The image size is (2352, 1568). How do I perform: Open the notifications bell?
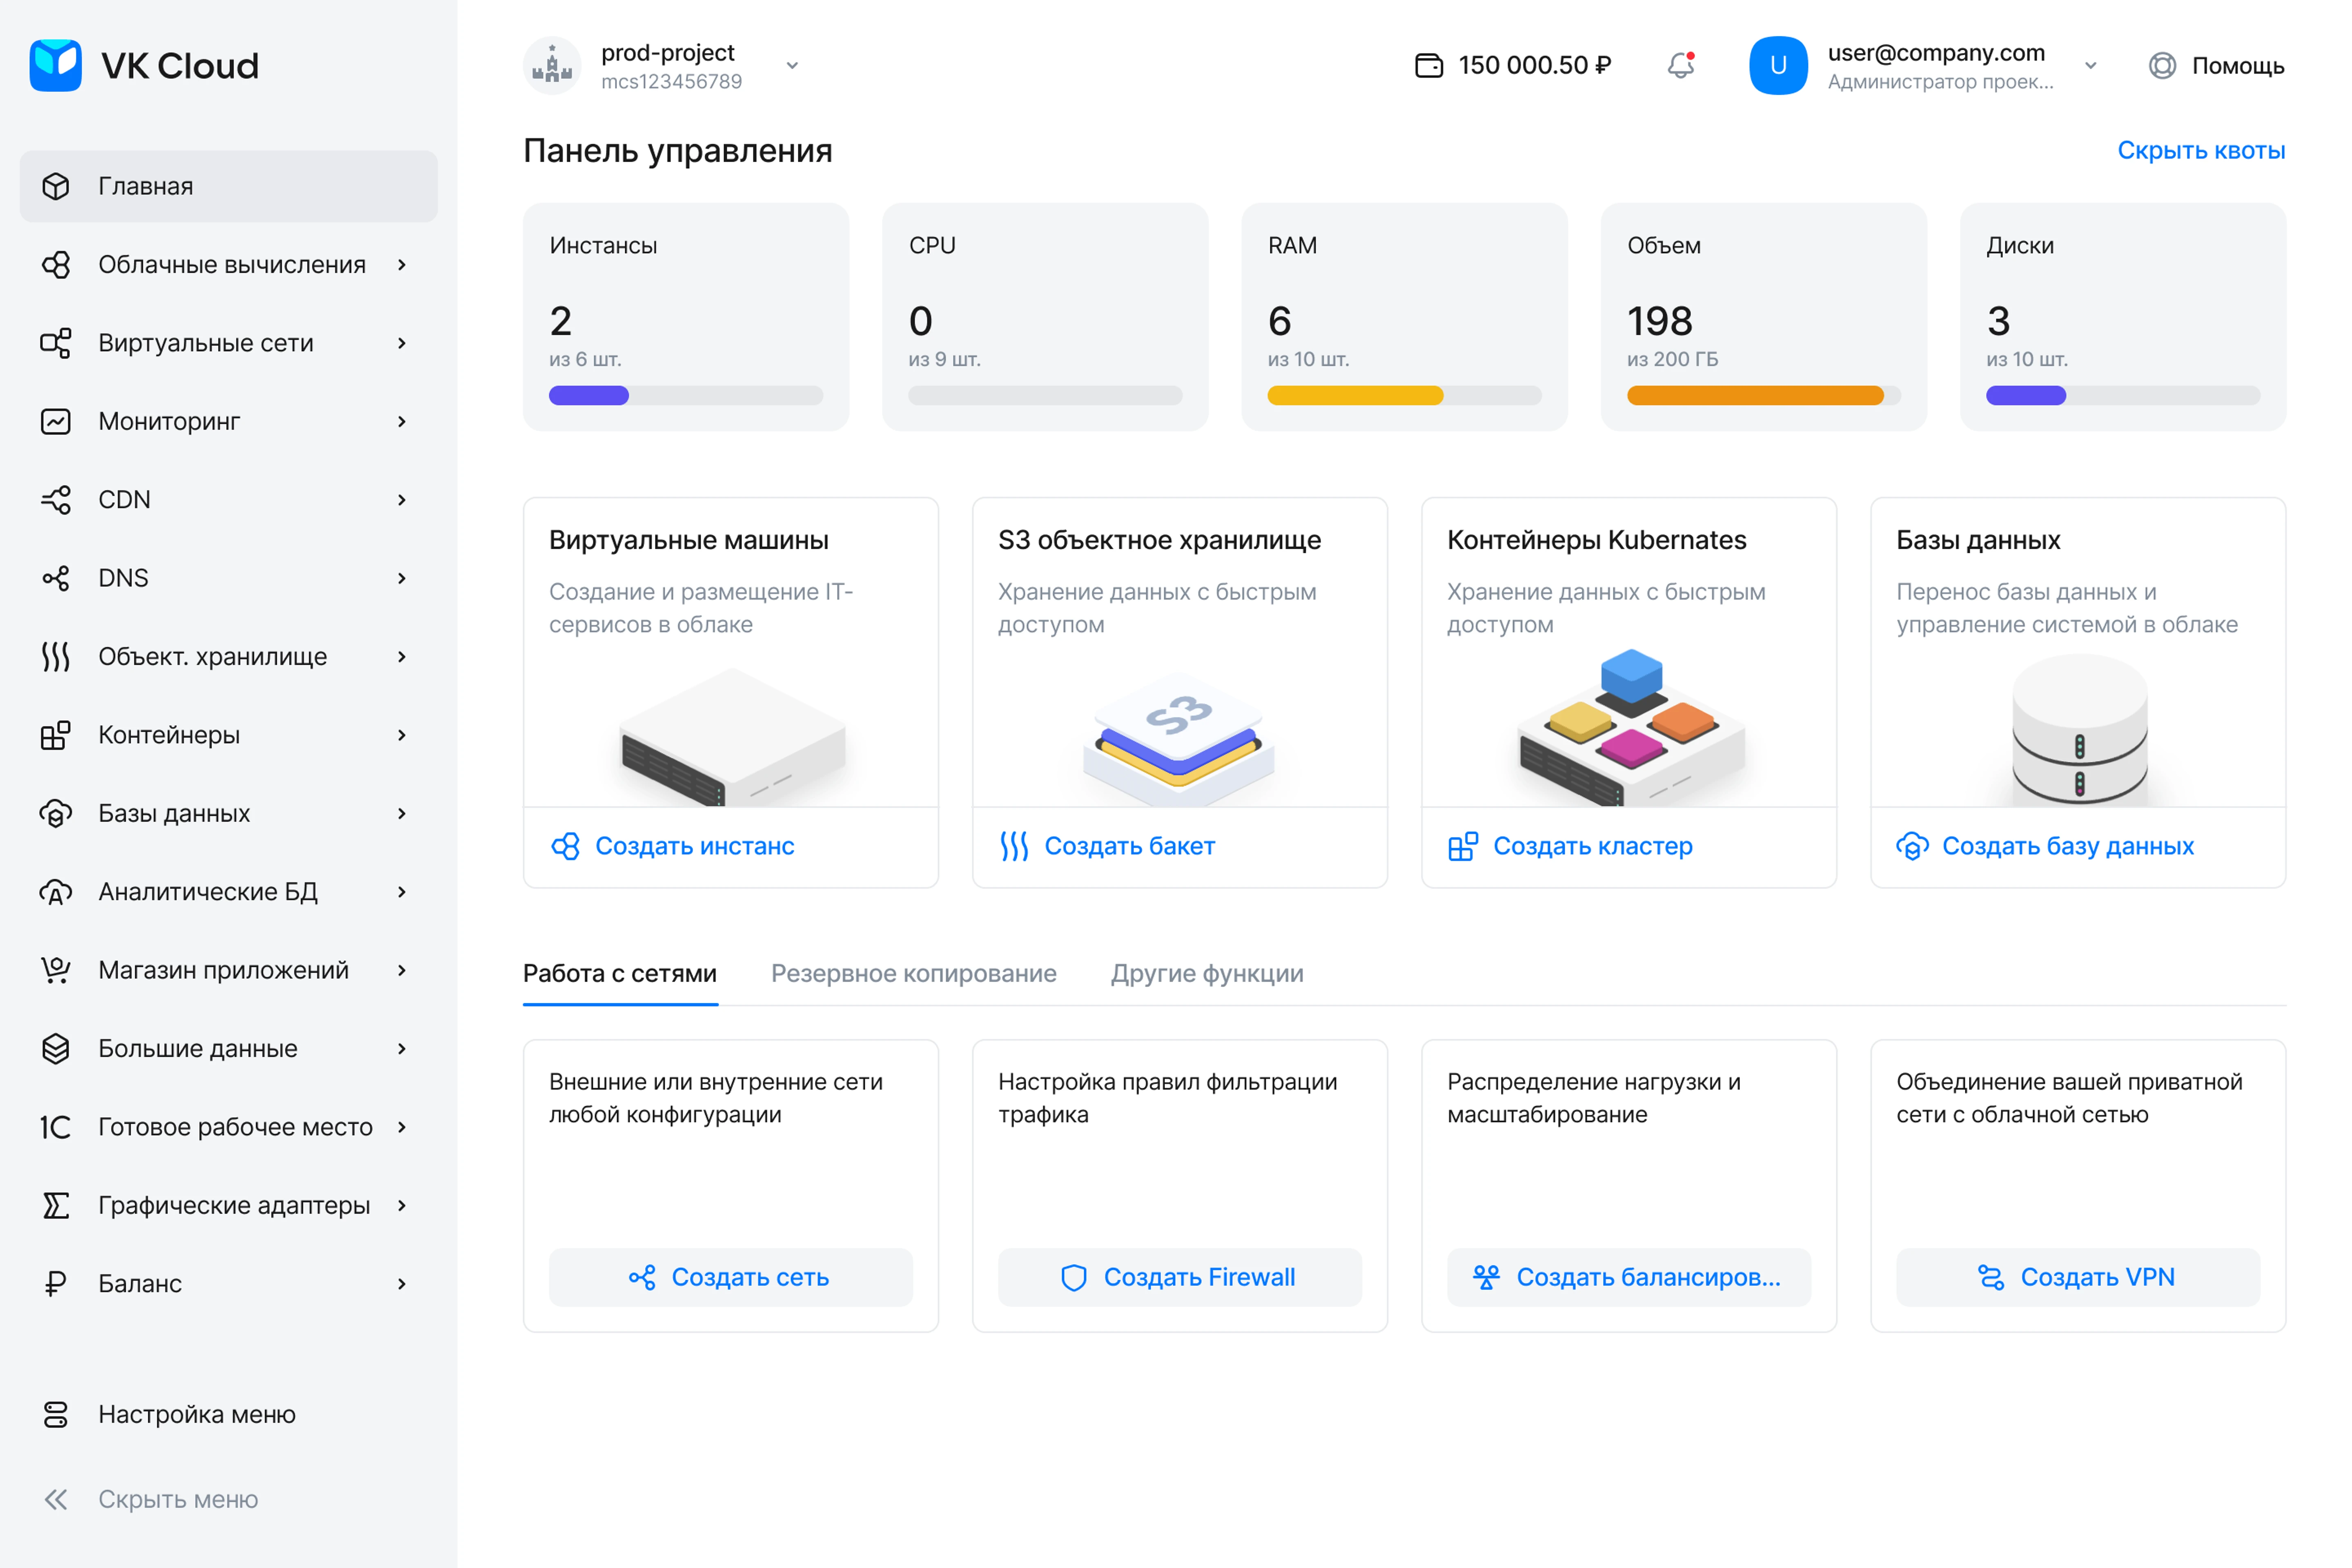click(1681, 65)
